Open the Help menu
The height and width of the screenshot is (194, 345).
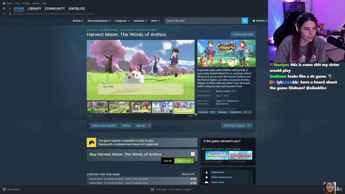(x=44, y=3)
